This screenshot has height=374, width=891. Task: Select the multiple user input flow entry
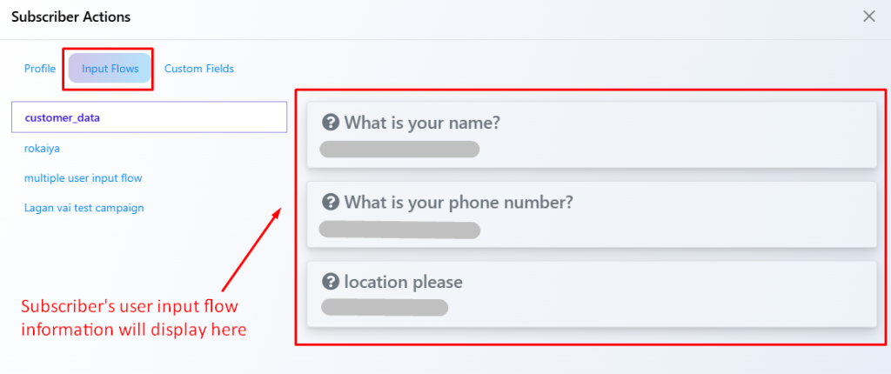84,178
